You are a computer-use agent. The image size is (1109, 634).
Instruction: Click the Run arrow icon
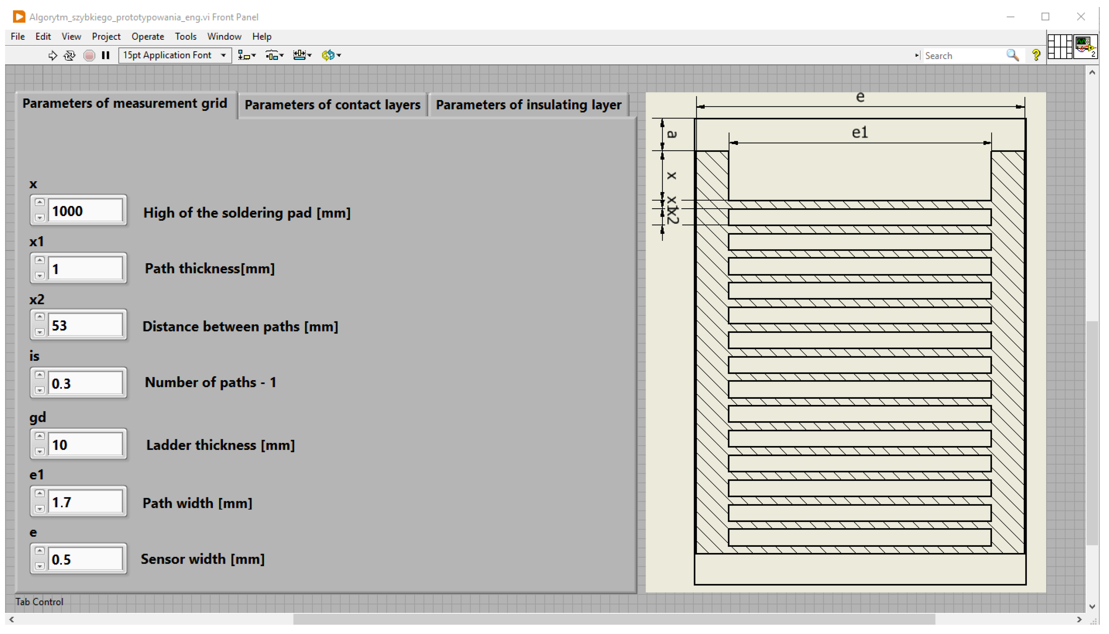click(52, 55)
